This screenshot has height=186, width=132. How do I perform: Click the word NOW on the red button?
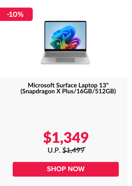pos(76,169)
